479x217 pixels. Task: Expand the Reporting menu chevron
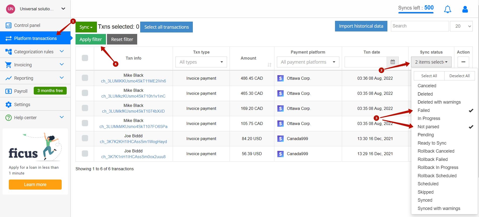pos(62,78)
